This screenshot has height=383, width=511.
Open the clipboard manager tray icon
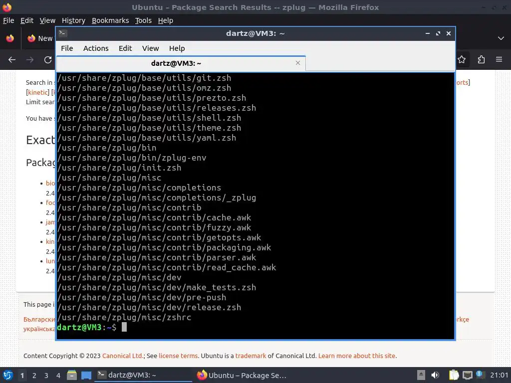click(x=454, y=375)
